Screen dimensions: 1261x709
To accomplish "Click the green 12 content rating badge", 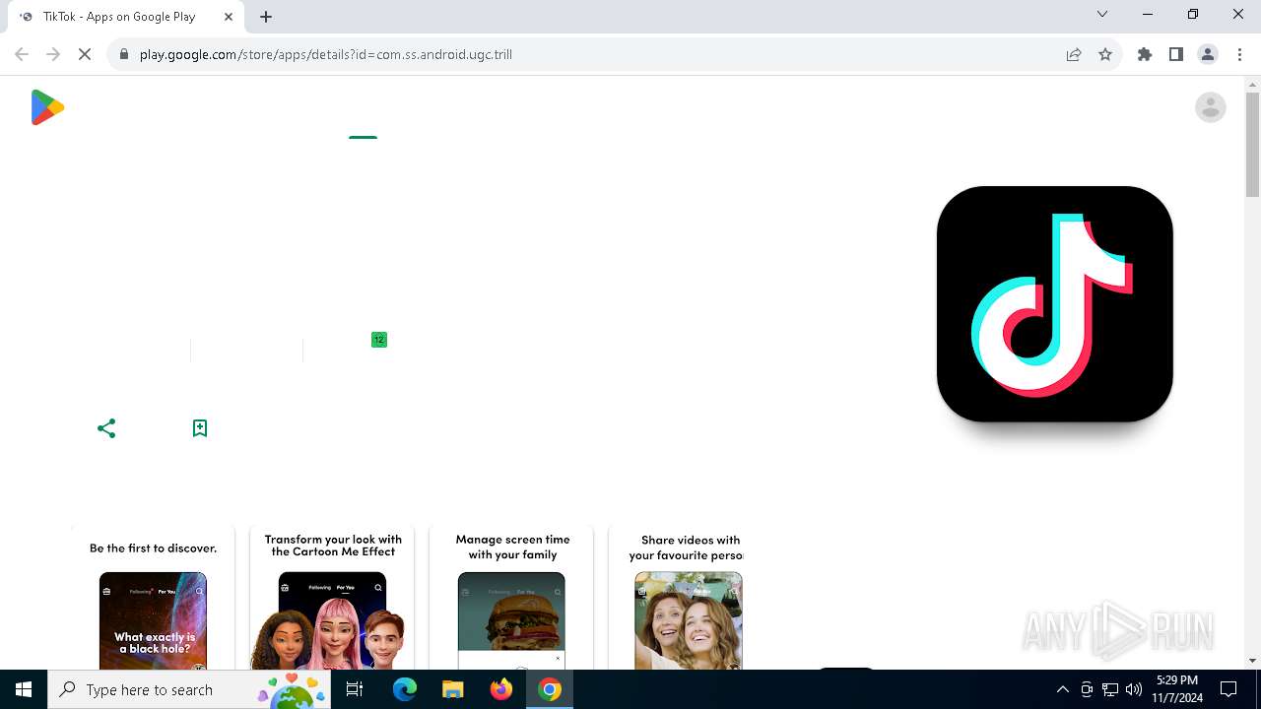I will (379, 340).
